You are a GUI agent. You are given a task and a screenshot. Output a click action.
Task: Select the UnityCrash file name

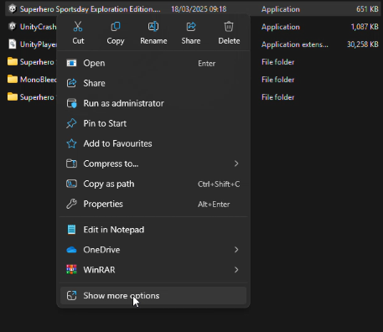(x=39, y=27)
